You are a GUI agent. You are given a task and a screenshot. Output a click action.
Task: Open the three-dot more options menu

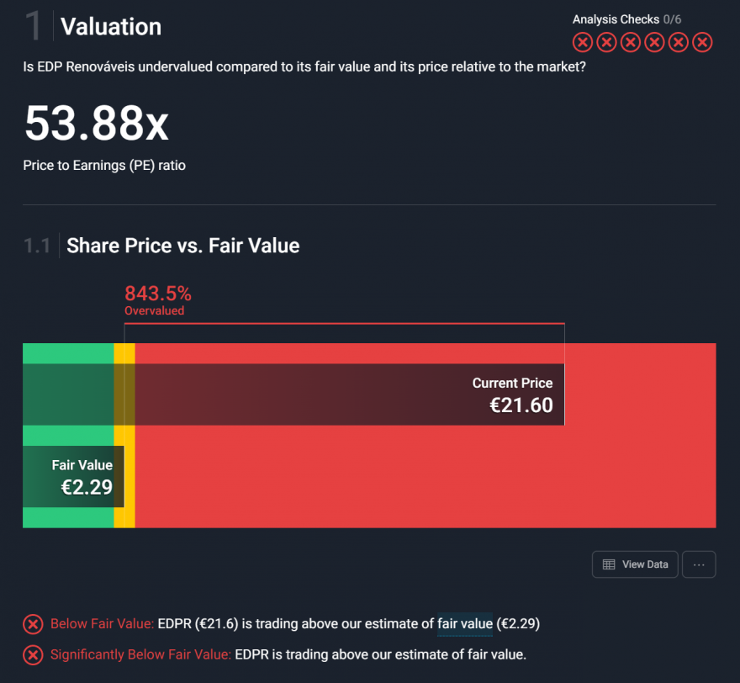coord(699,564)
